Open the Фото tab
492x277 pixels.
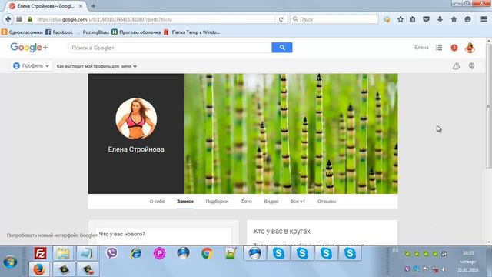click(x=246, y=202)
